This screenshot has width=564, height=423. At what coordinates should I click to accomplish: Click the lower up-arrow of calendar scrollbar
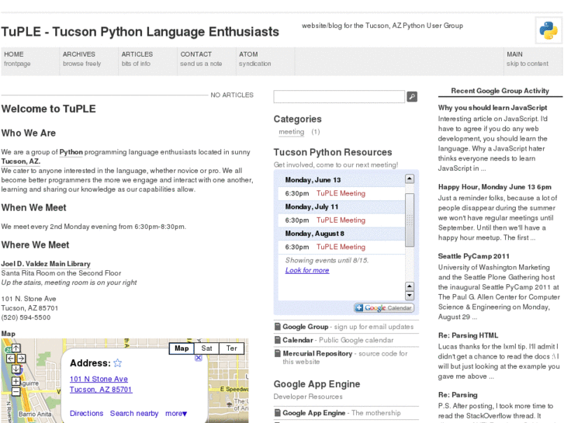coord(410,286)
